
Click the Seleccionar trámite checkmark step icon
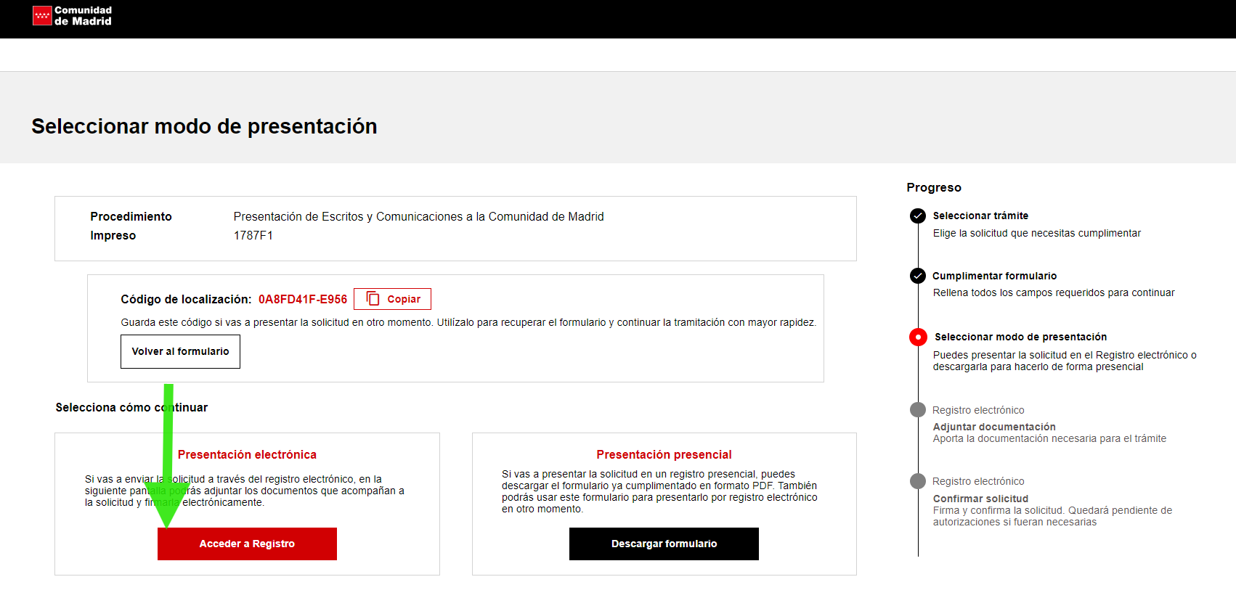(918, 216)
